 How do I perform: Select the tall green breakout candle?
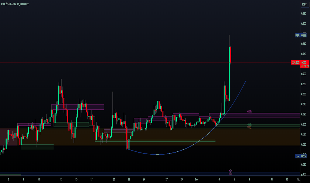point(229,74)
